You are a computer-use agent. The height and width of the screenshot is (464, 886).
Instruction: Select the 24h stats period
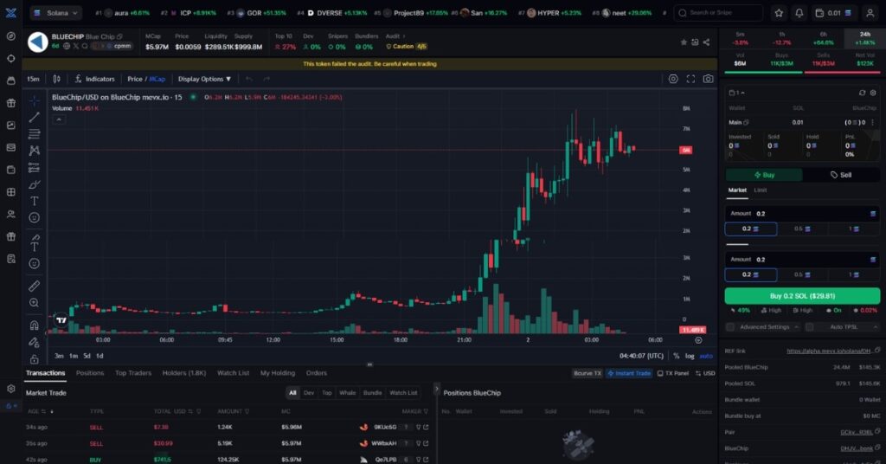[x=864, y=38]
